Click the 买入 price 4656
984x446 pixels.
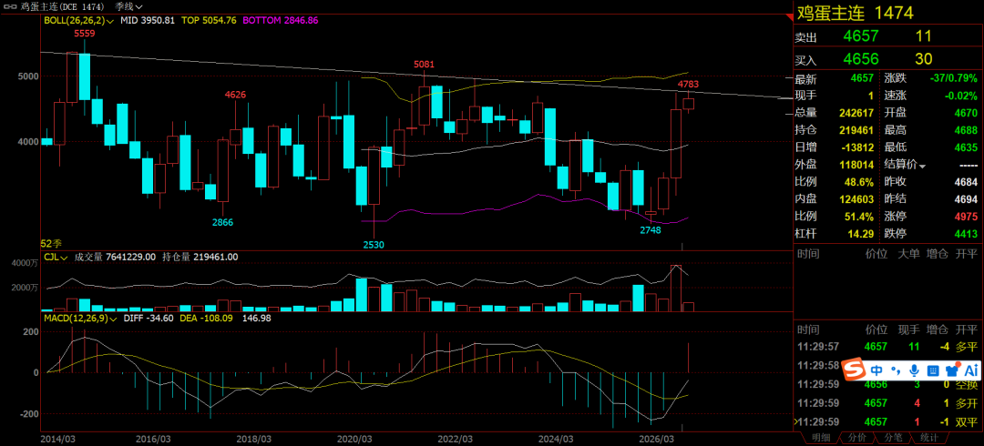click(x=860, y=59)
